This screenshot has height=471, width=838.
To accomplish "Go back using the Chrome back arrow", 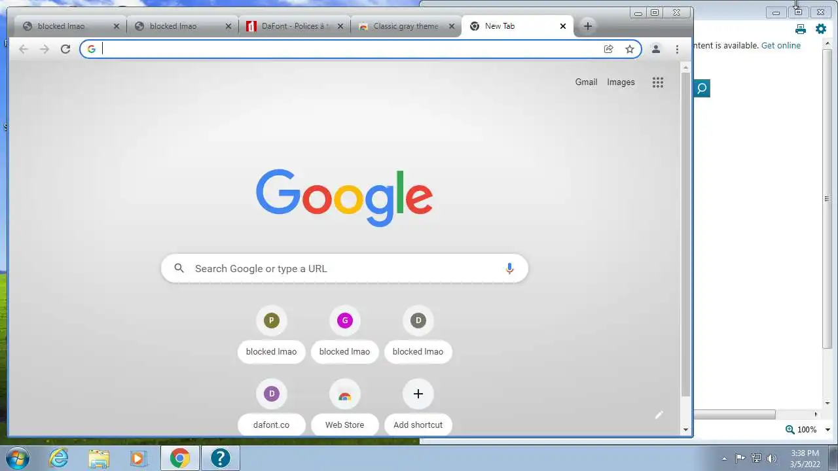I will click(24, 49).
